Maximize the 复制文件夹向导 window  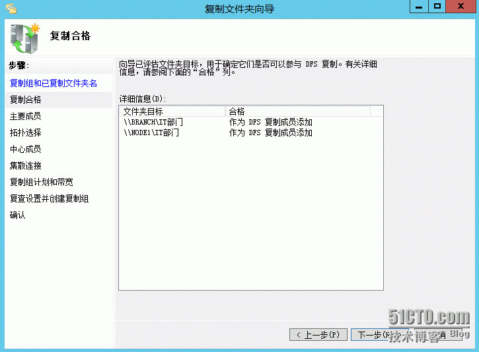click(x=437, y=7)
